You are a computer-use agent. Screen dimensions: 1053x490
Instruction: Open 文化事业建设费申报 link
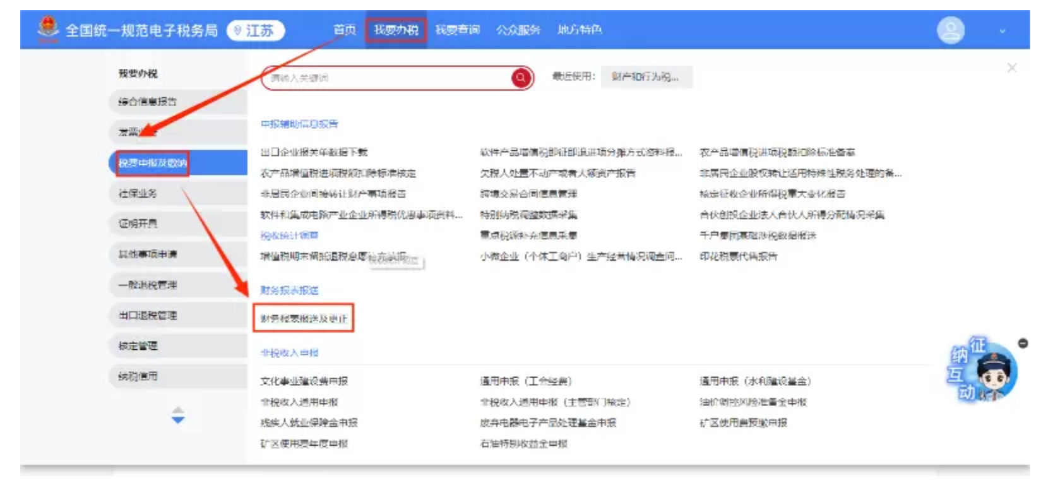(304, 381)
